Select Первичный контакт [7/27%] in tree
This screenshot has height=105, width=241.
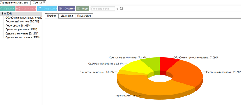[22, 21]
